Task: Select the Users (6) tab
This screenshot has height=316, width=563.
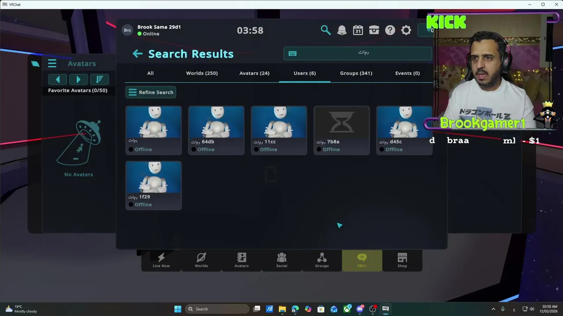Action: [305, 73]
